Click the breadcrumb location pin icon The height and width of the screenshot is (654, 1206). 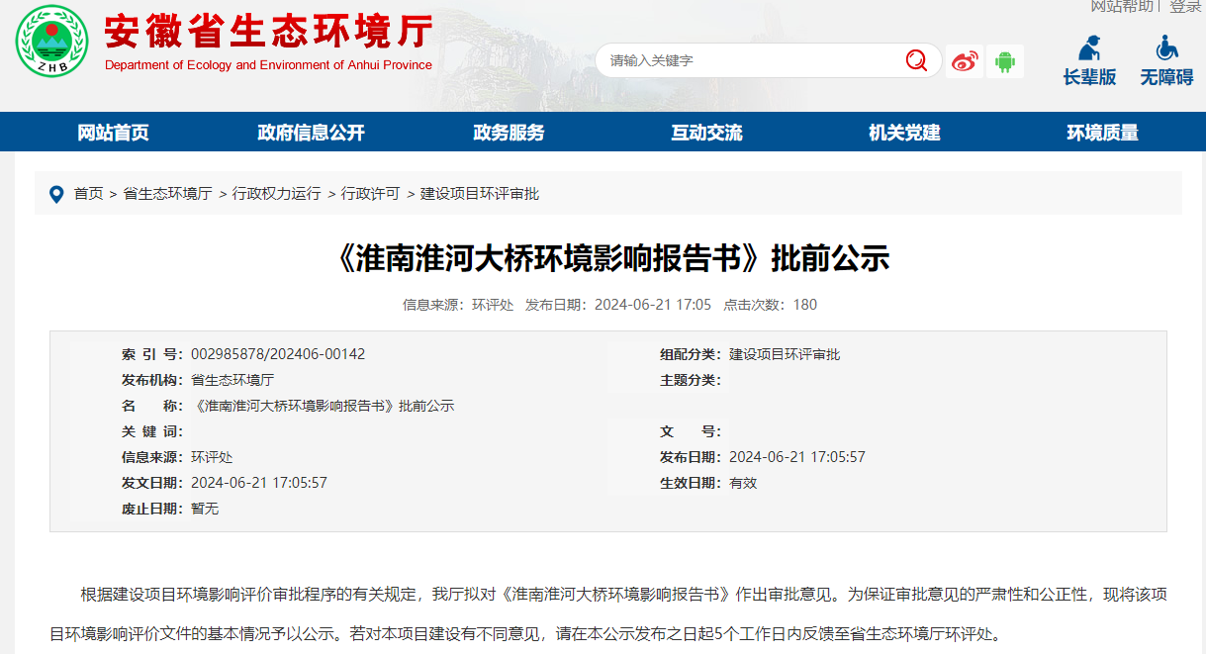(57, 194)
